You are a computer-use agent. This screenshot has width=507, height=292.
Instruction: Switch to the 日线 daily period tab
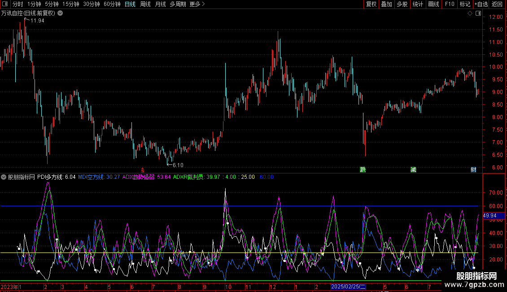tap(130, 4)
